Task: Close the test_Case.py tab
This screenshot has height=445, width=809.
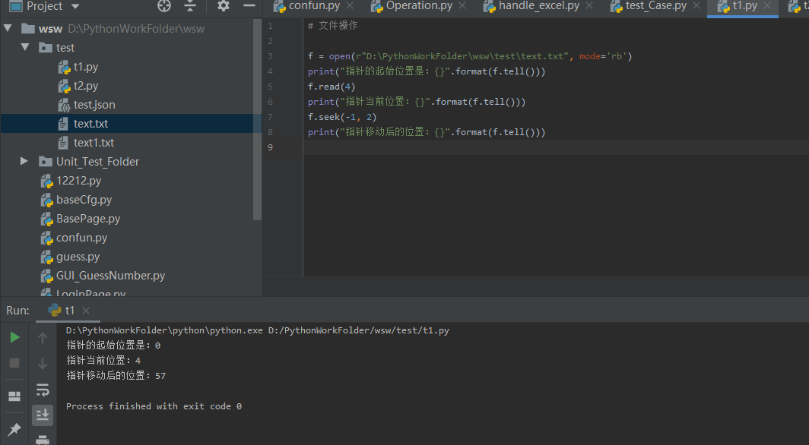Action: tap(696, 5)
